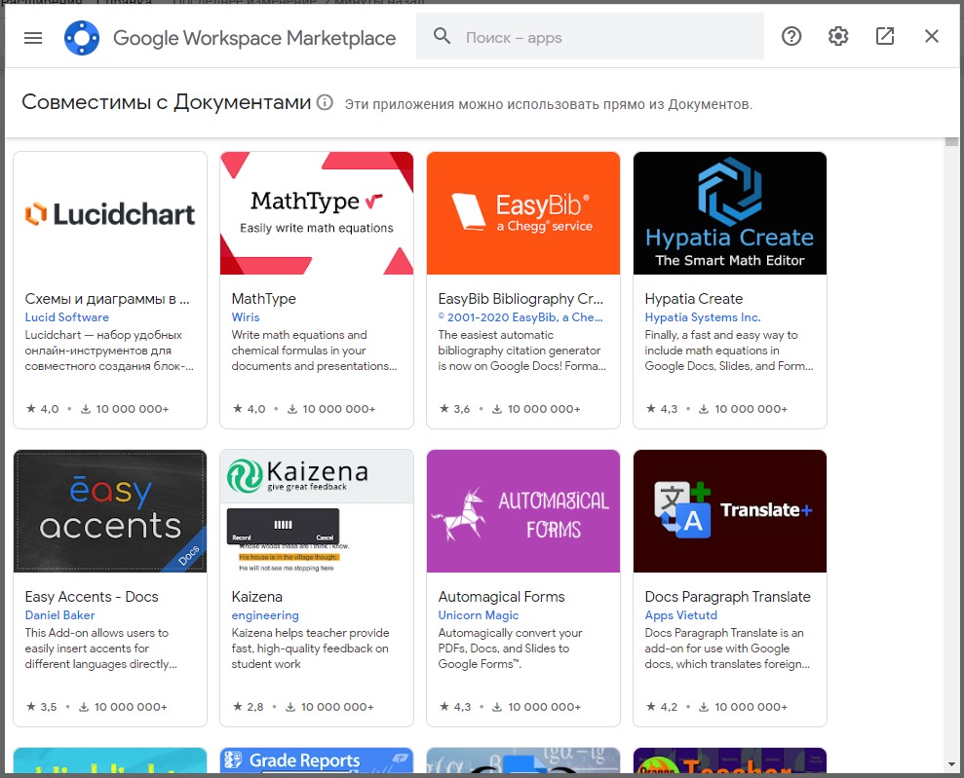The height and width of the screenshot is (778, 964).
Task: Open the easy accents banner image
Action: click(x=110, y=511)
